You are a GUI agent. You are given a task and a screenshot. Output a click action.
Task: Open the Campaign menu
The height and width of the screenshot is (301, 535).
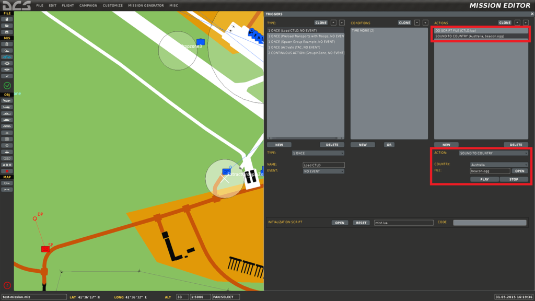pyautogui.click(x=88, y=5)
